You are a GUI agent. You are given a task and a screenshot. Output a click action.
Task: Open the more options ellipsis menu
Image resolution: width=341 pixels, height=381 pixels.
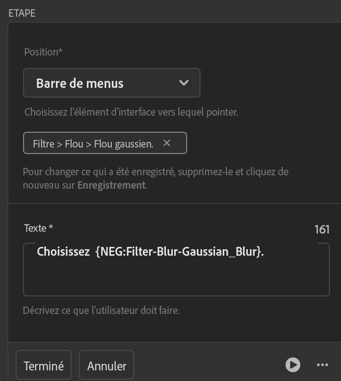322,365
